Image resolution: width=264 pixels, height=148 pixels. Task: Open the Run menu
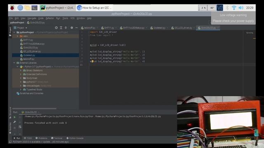58,18
